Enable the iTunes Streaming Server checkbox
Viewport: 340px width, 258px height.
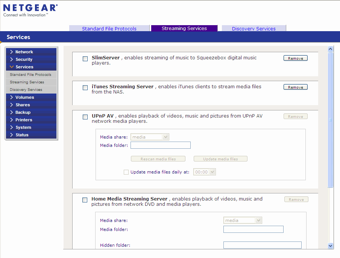pyautogui.click(x=85, y=88)
